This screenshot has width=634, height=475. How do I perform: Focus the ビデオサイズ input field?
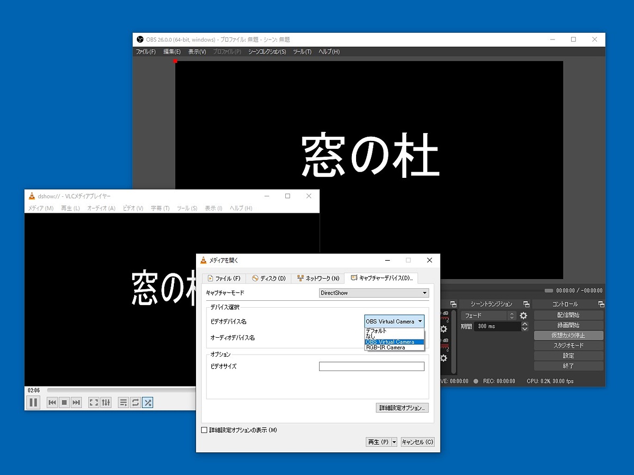pyautogui.click(x=371, y=366)
